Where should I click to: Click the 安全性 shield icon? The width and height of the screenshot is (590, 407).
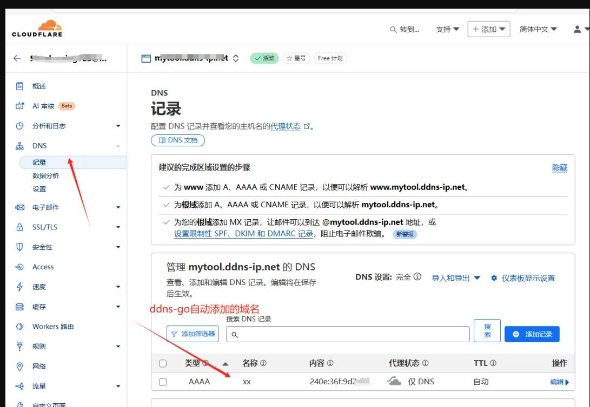(x=19, y=247)
